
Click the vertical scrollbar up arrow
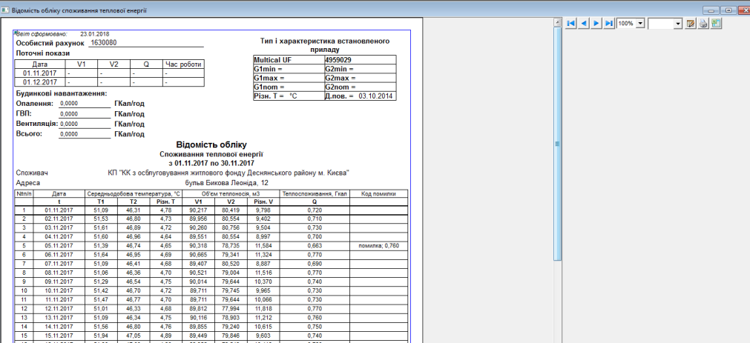tap(559, 21)
